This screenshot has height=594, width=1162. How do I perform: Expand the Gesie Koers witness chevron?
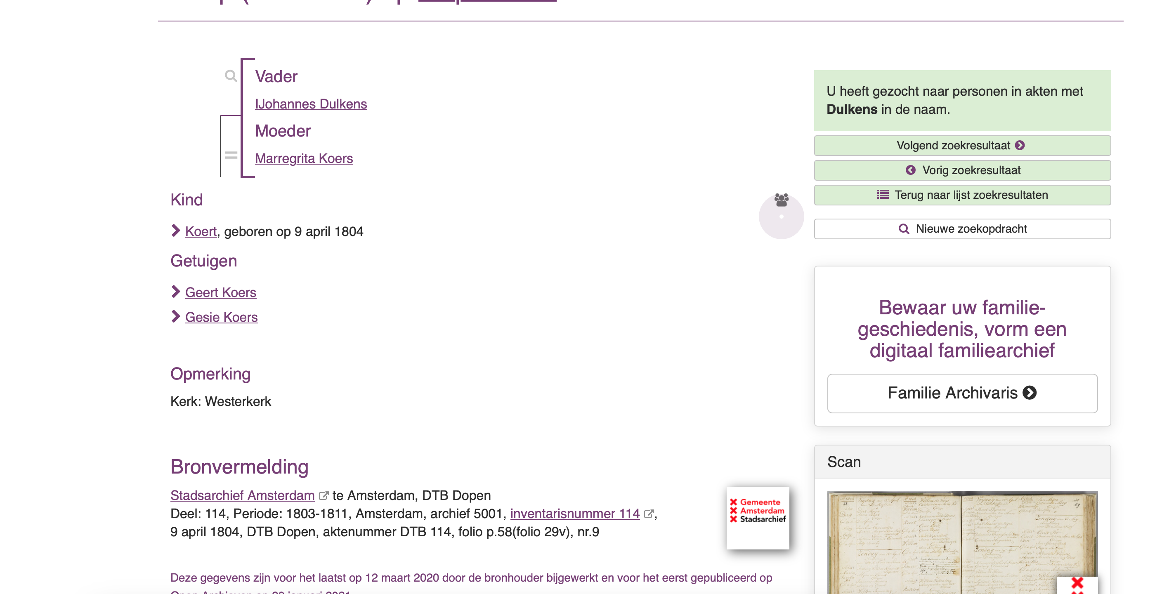click(x=175, y=317)
